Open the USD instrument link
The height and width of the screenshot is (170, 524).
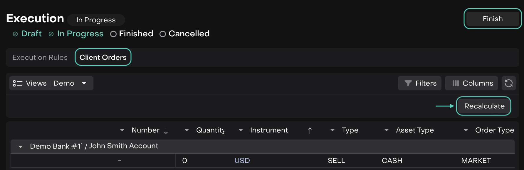point(242,161)
